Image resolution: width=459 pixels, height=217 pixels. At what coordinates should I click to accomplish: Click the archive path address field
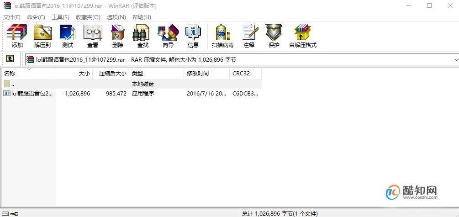(x=242, y=60)
